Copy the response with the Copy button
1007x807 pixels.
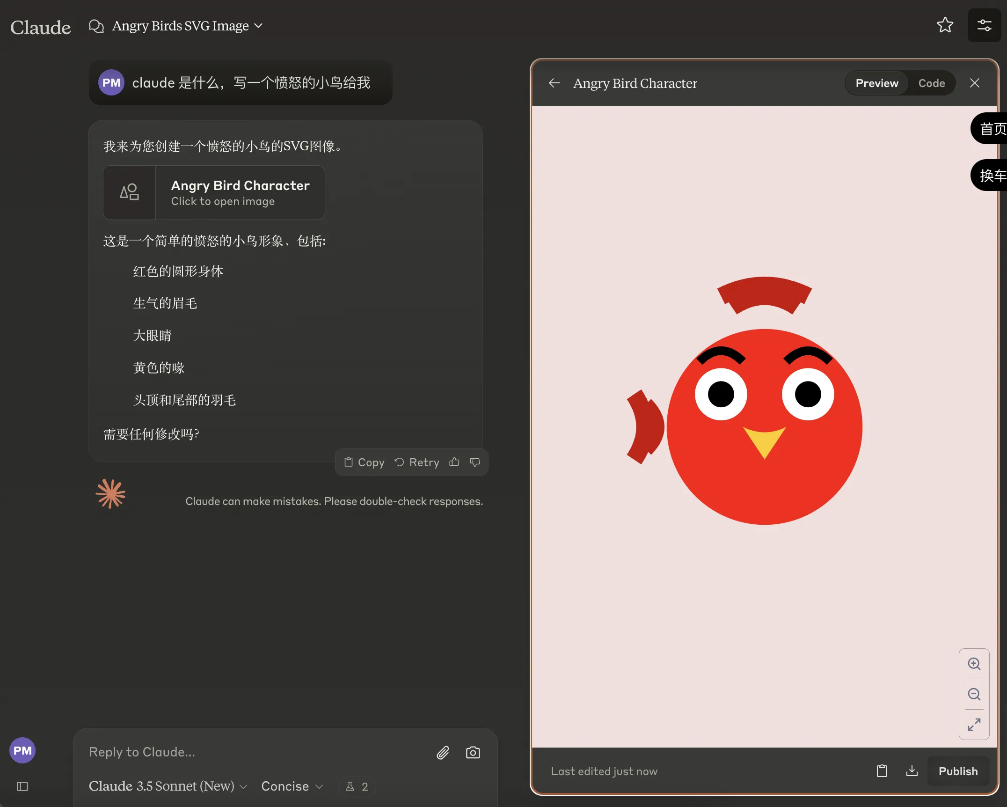click(365, 462)
